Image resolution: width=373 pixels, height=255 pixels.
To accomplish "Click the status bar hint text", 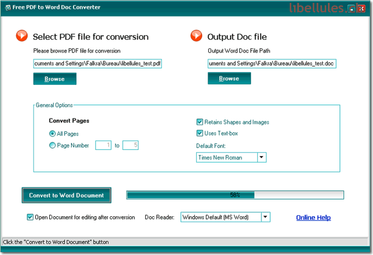I will 56,242.
